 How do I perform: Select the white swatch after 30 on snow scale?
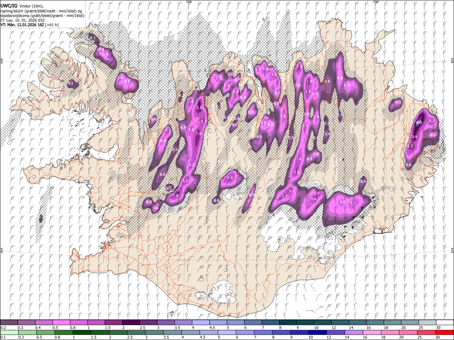(444, 323)
